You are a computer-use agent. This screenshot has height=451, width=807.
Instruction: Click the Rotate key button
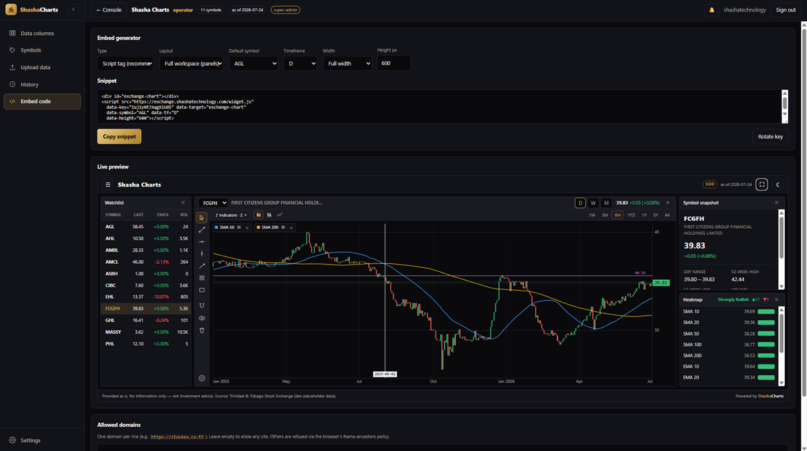click(770, 136)
